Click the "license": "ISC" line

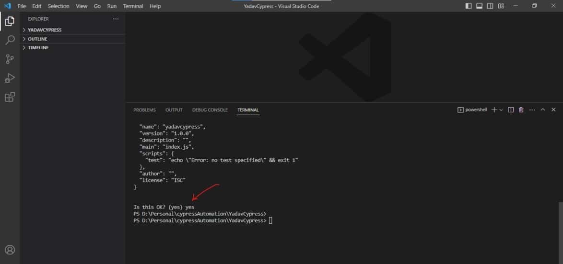click(162, 180)
